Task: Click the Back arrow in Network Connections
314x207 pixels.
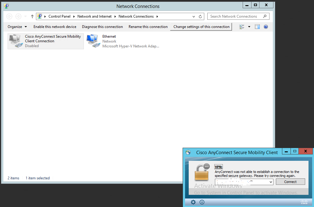Action: pos(9,16)
